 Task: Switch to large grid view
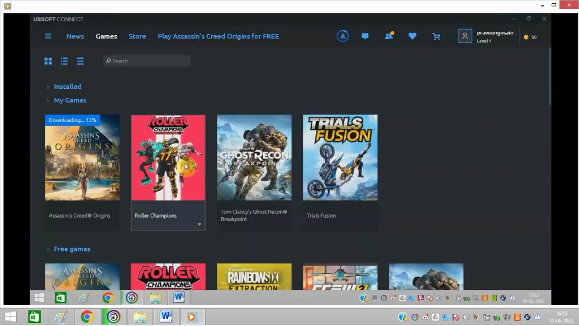coord(48,61)
